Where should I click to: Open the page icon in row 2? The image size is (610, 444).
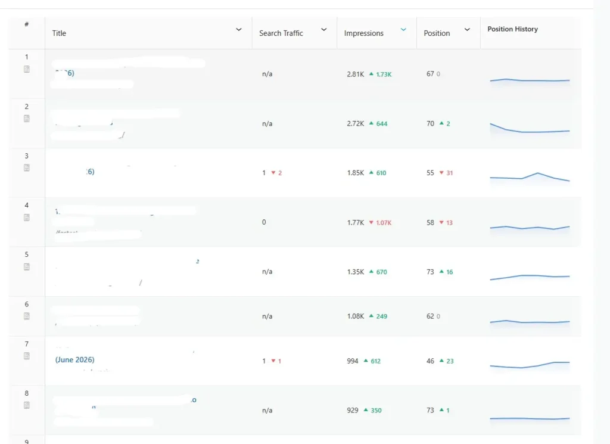pos(26,119)
